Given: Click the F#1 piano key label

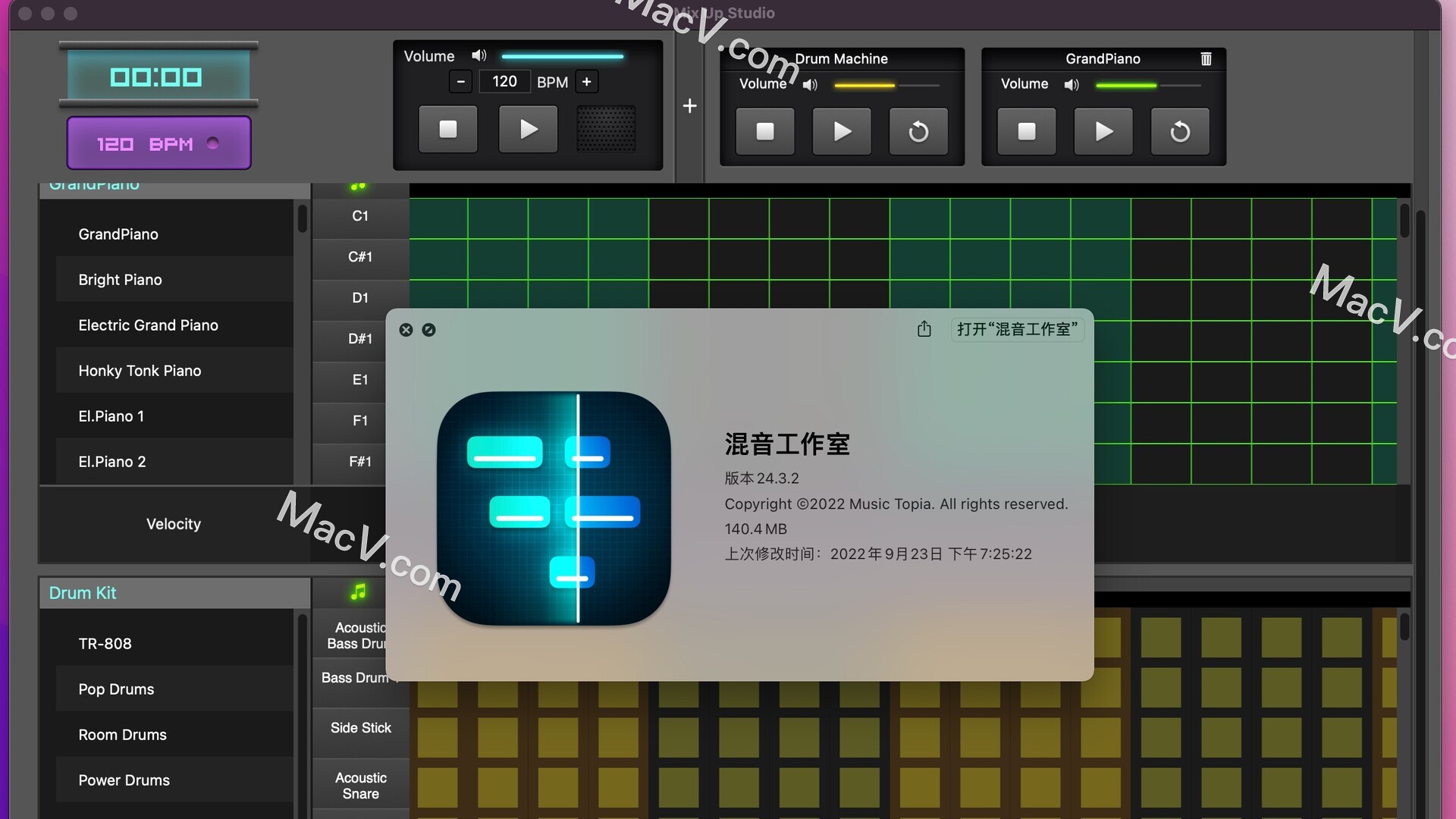Looking at the screenshot, I should pos(360,462).
